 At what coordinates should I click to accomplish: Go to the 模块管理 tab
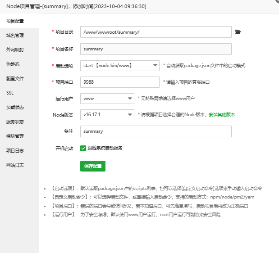pos(19,136)
